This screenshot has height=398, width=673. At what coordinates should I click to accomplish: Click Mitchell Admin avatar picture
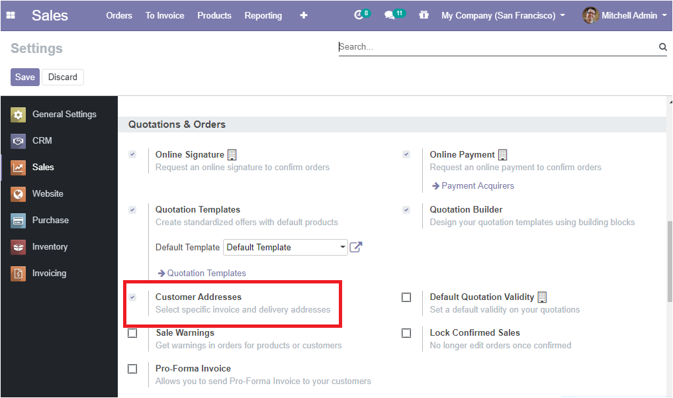(x=590, y=15)
